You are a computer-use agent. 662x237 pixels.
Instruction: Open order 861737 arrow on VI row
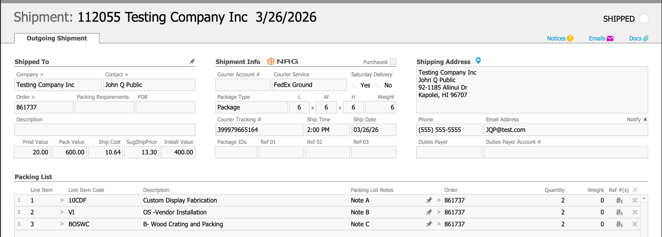point(439,212)
